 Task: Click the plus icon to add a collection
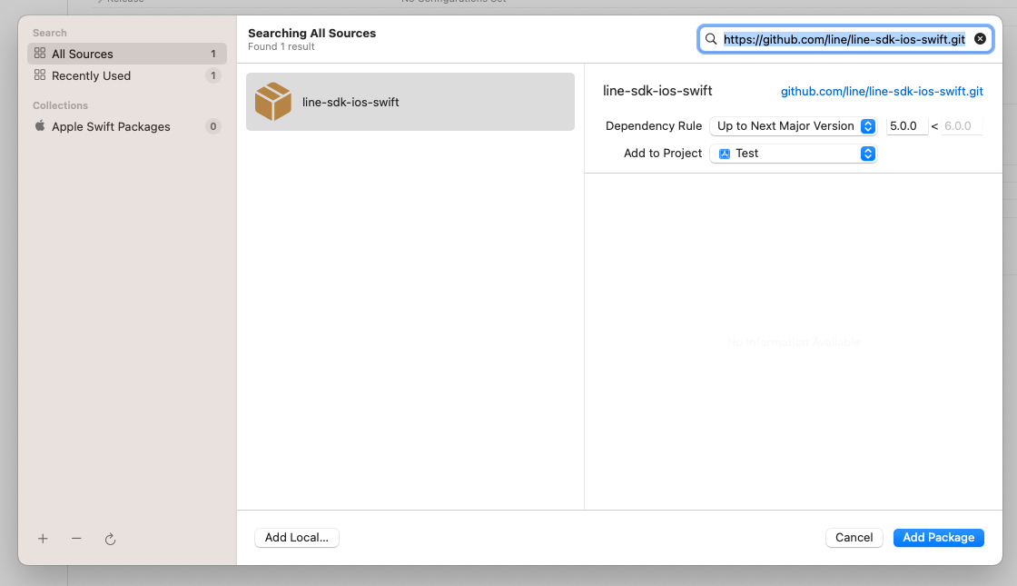43,539
